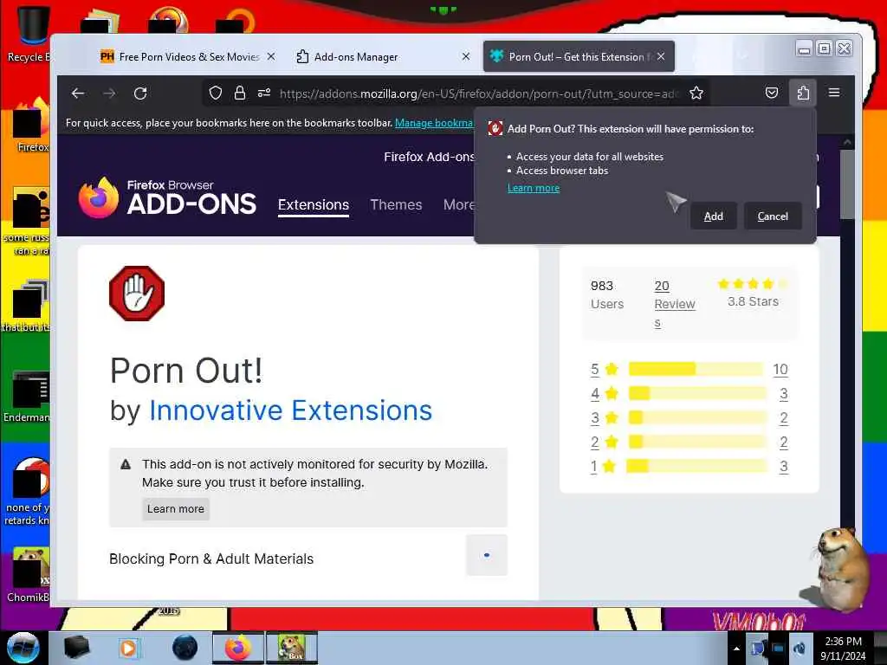The width and height of the screenshot is (887, 665).
Task: Click Learn more in security warning
Action: click(x=175, y=509)
